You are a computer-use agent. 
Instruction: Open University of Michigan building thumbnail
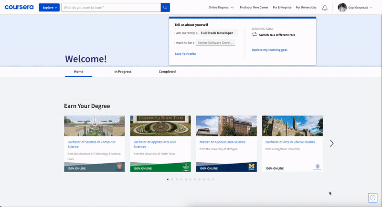(226, 126)
